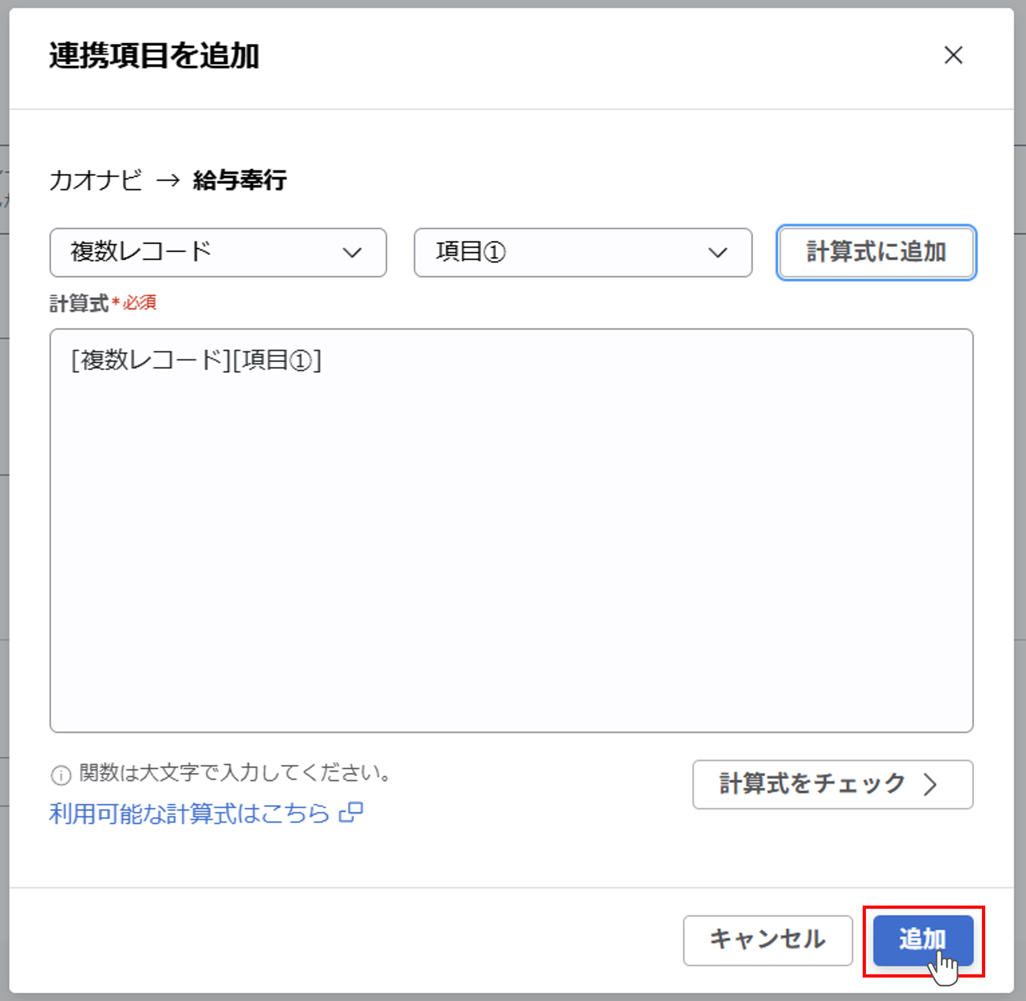Viewport: 1026px width, 1001px height.
Task: Click the 連携項目を追加 dialog title
Action: (x=154, y=56)
